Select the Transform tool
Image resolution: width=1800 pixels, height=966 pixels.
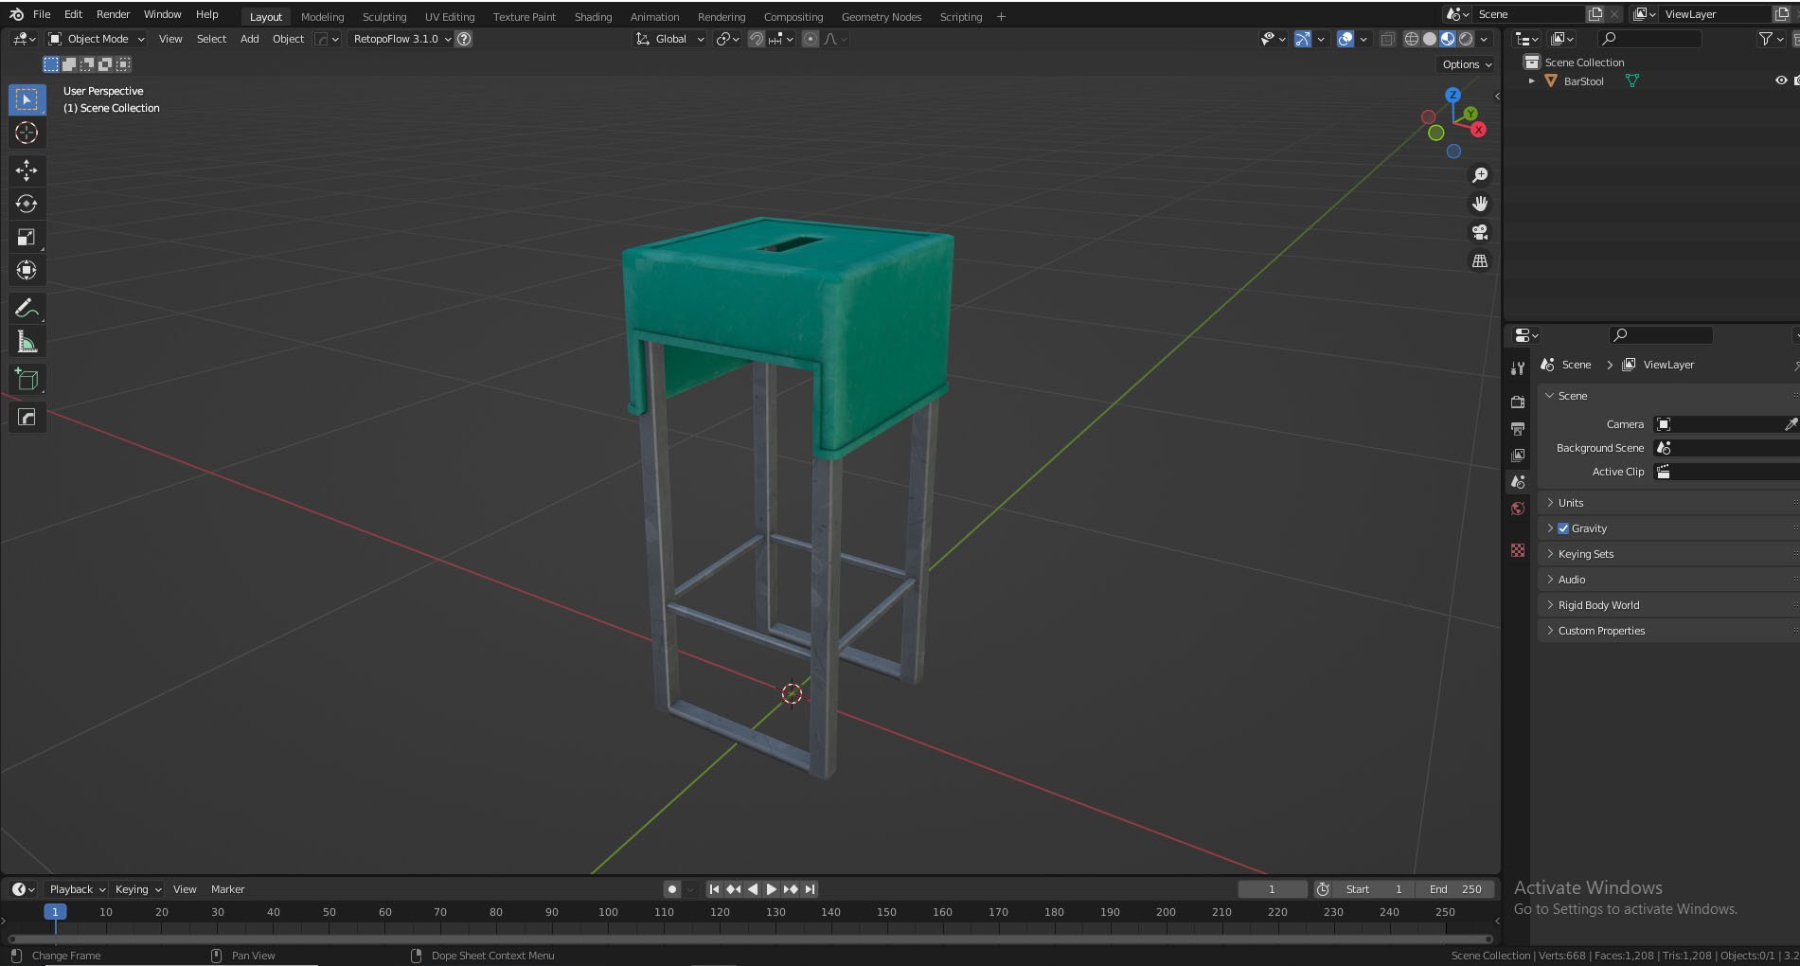pyautogui.click(x=27, y=271)
